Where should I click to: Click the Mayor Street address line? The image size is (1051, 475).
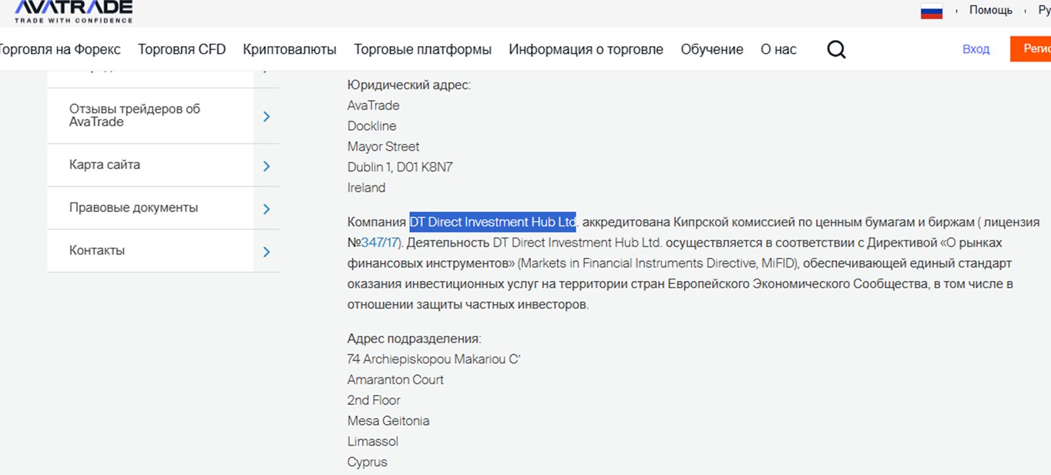coord(384,147)
